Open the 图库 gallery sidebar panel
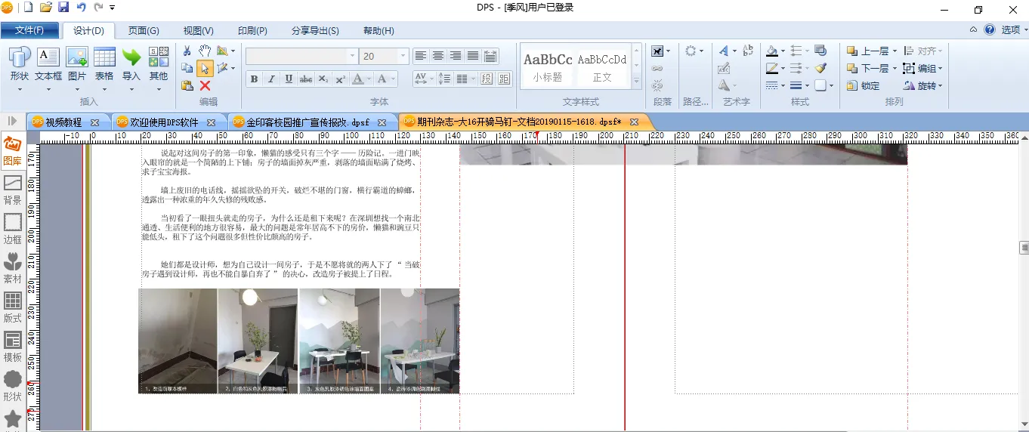This screenshot has width=1029, height=432. pyautogui.click(x=13, y=150)
